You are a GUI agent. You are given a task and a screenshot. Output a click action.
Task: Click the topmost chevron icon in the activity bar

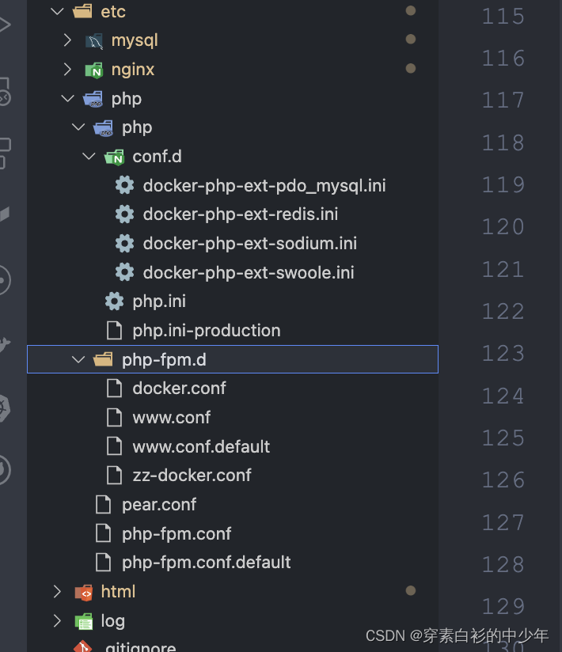point(4,24)
